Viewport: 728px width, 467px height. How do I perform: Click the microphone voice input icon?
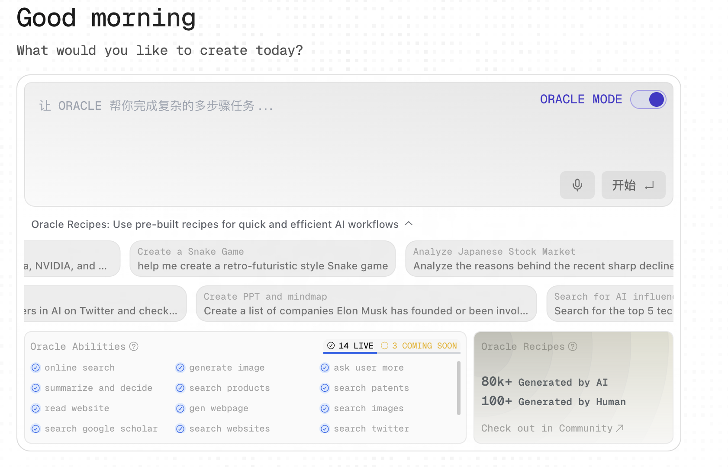(x=577, y=185)
